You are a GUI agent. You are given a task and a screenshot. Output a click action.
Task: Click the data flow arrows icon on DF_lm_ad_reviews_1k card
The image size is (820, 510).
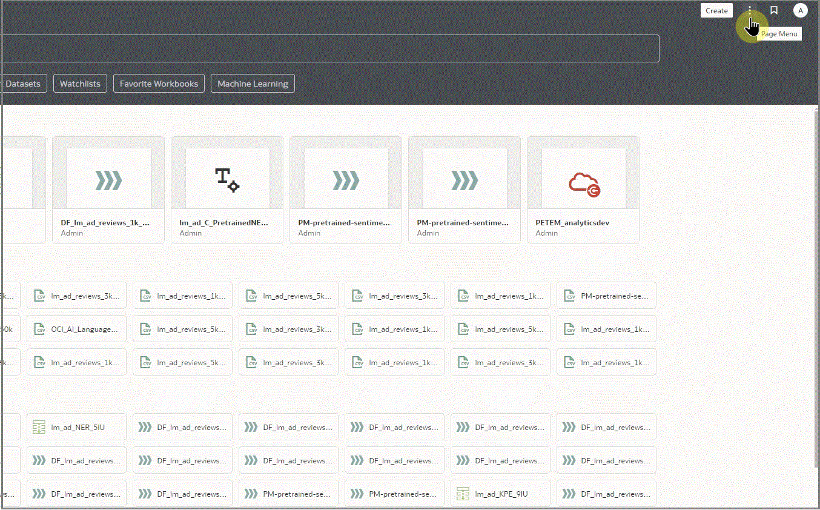point(108,180)
